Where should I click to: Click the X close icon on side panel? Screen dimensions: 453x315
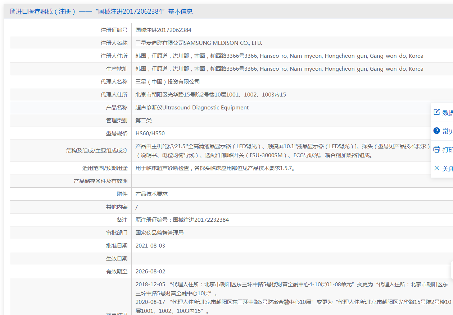click(437, 168)
